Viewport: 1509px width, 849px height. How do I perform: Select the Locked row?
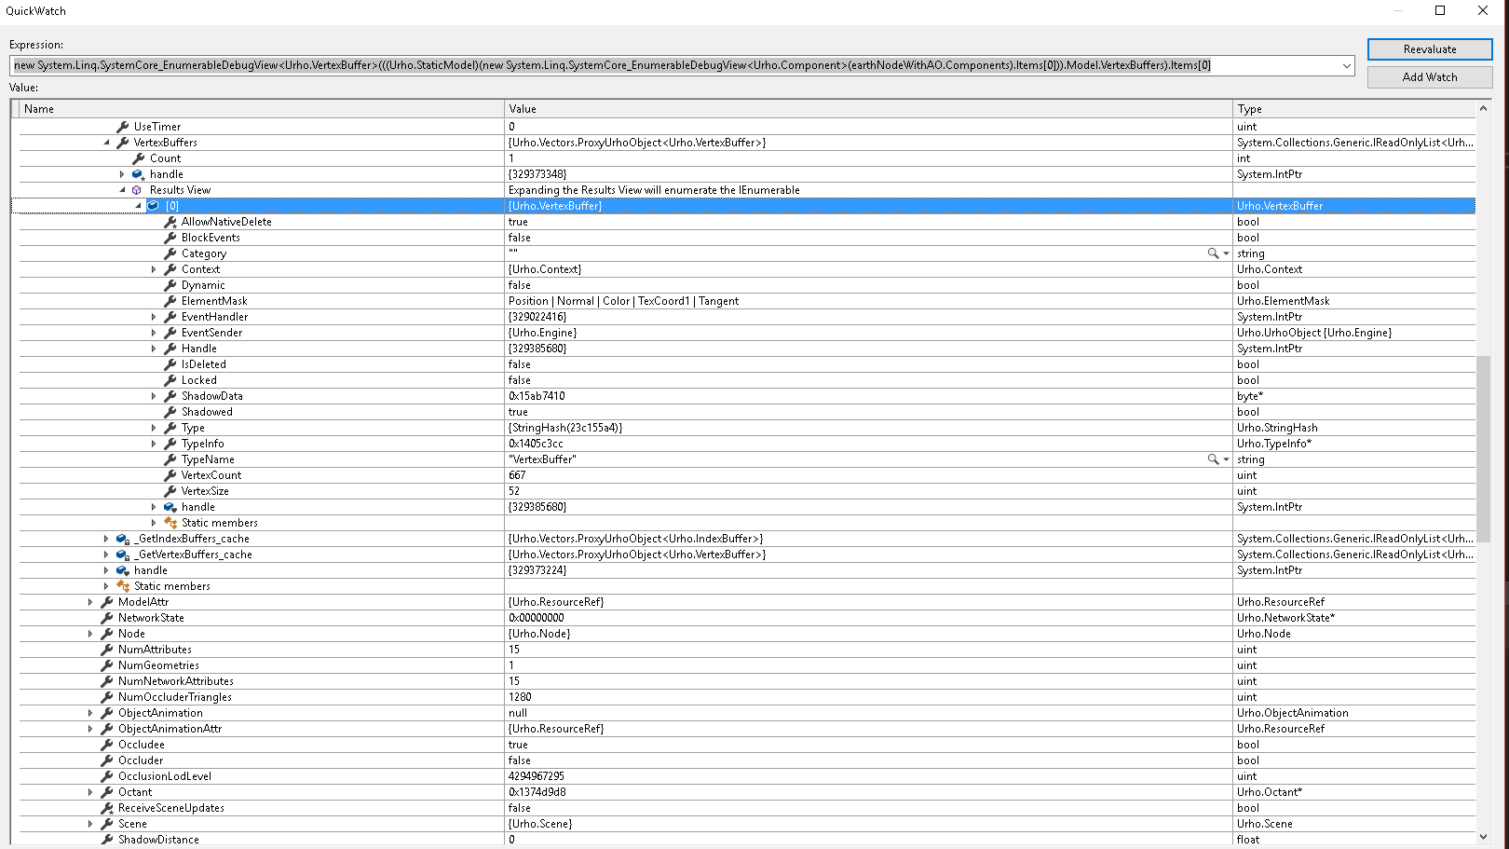(x=747, y=380)
